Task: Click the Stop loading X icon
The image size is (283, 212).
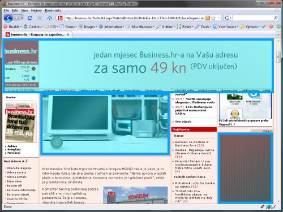Action: click(x=40, y=18)
